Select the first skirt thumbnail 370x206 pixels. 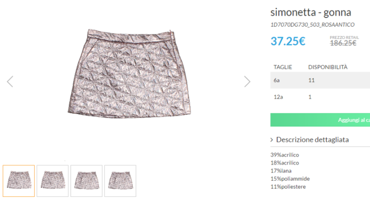(19, 181)
